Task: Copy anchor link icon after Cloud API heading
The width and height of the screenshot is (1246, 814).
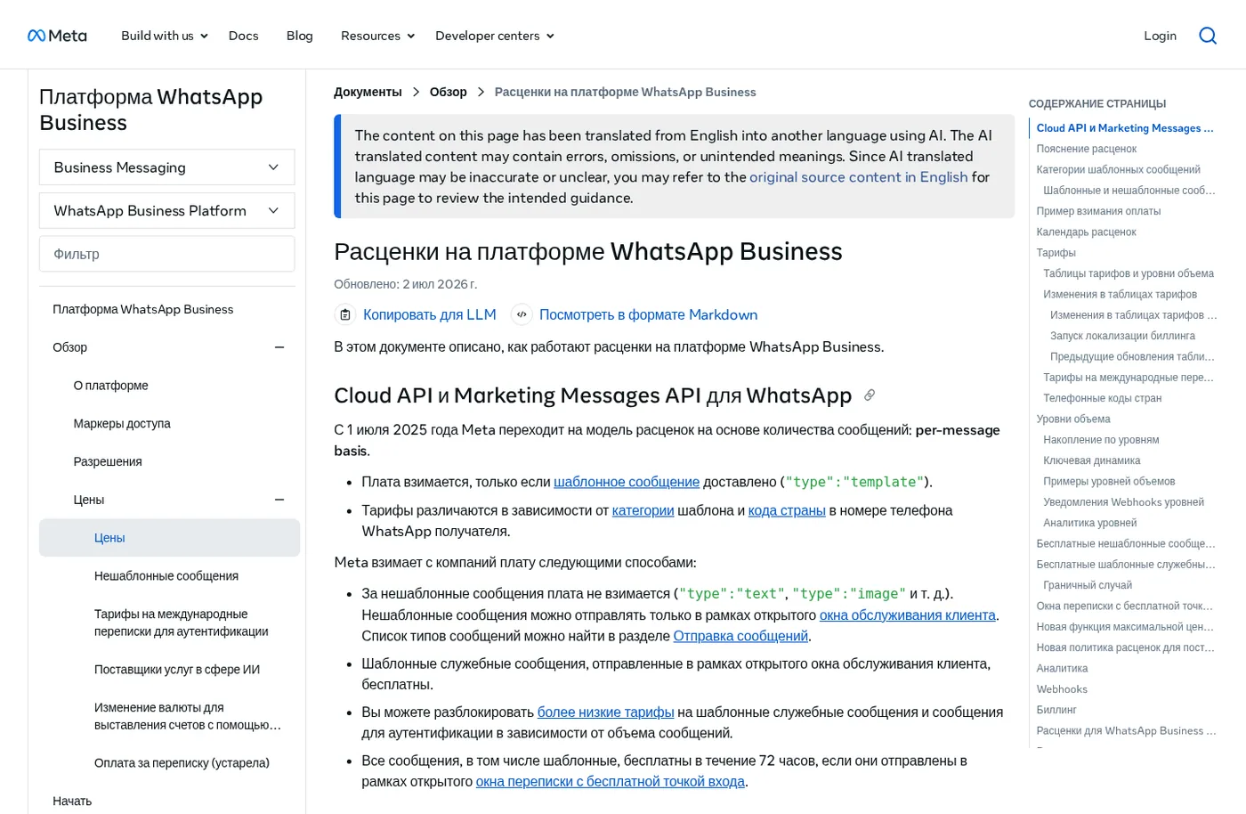Action: coord(870,395)
